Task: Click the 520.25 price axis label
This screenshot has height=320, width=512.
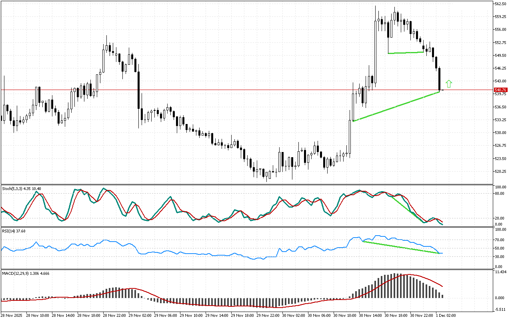Action: coord(500,171)
